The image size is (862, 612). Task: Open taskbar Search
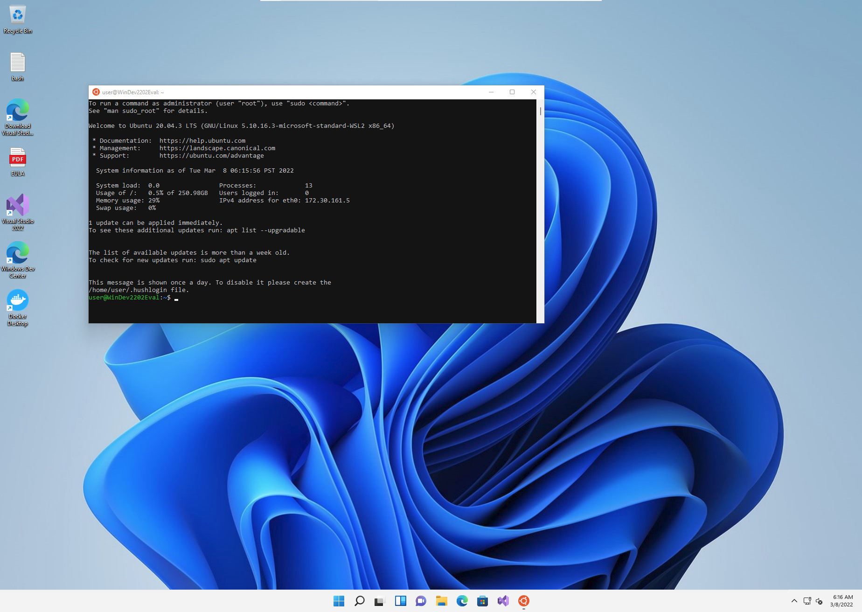pos(360,601)
